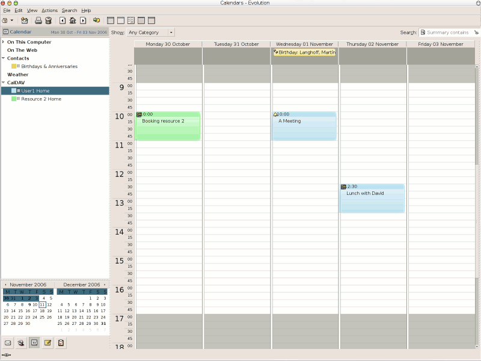Switch to Contacts from the bottom switcher
The width and height of the screenshot is (481, 361).
[21, 343]
